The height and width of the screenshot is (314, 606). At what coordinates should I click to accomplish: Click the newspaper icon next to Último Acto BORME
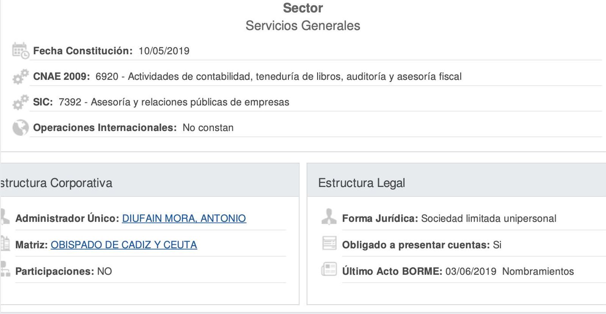tap(330, 269)
